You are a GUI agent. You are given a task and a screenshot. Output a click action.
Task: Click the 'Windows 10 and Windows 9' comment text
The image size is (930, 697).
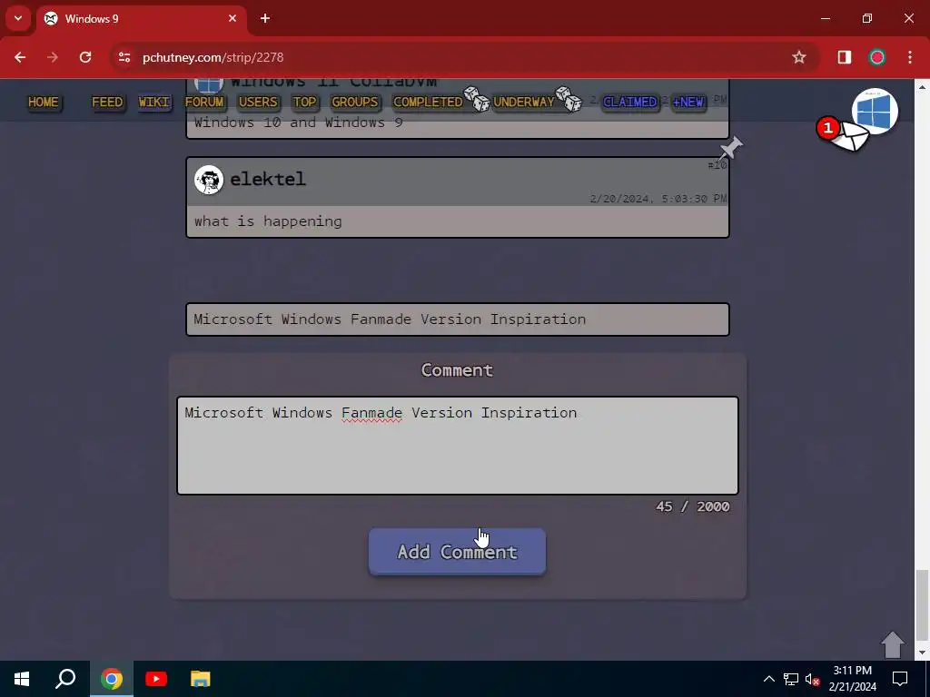298,123
